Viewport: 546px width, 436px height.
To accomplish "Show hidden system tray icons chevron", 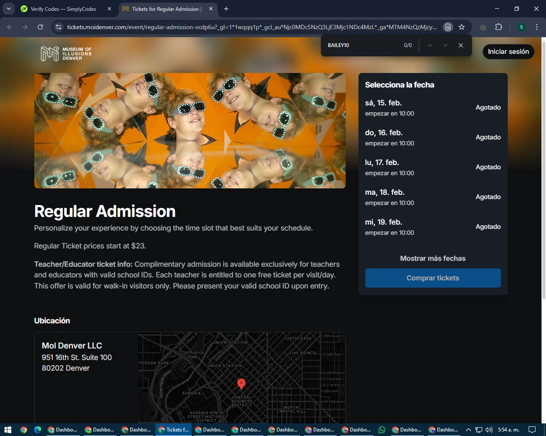I will pos(468,430).
